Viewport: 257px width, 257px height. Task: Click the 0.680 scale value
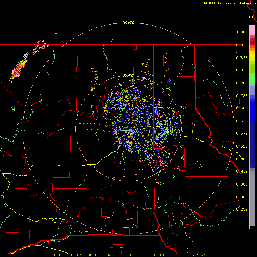click(242, 108)
